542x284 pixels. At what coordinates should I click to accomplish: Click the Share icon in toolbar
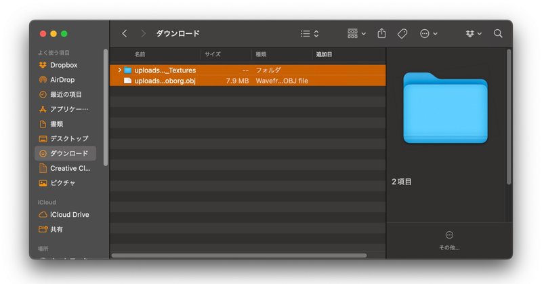point(381,33)
